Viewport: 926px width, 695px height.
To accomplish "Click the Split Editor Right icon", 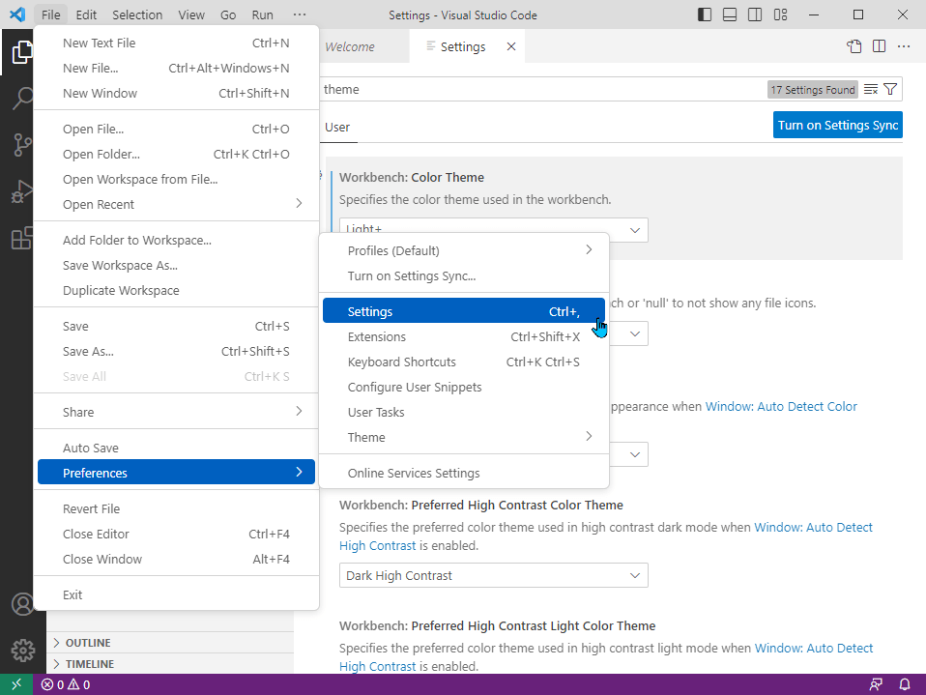I will click(879, 46).
